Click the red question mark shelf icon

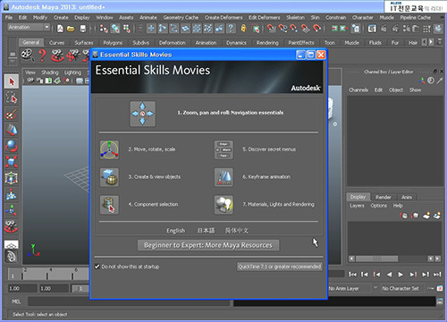tap(42, 55)
